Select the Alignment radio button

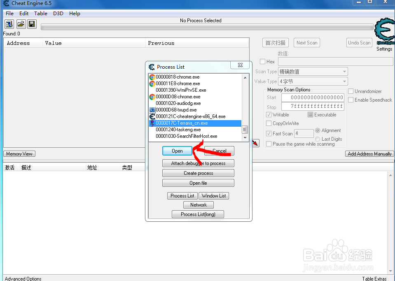318,130
